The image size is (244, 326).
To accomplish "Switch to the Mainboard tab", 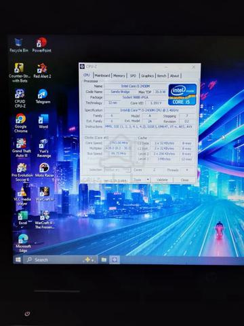I will (102, 75).
